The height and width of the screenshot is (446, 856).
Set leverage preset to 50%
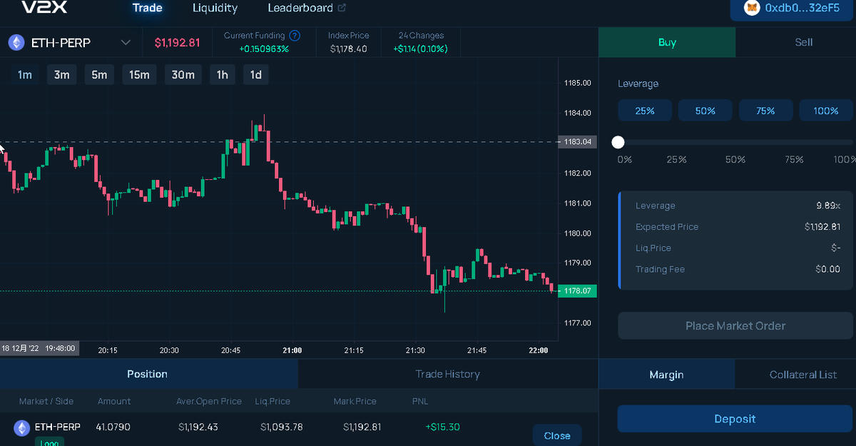pyautogui.click(x=705, y=111)
